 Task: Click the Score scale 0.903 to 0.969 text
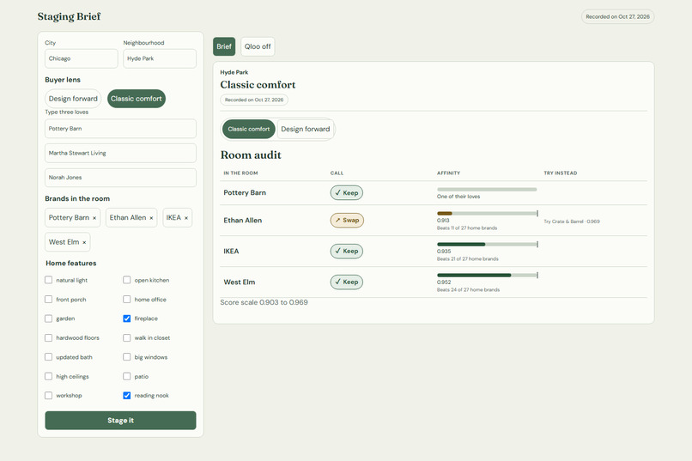[264, 302]
